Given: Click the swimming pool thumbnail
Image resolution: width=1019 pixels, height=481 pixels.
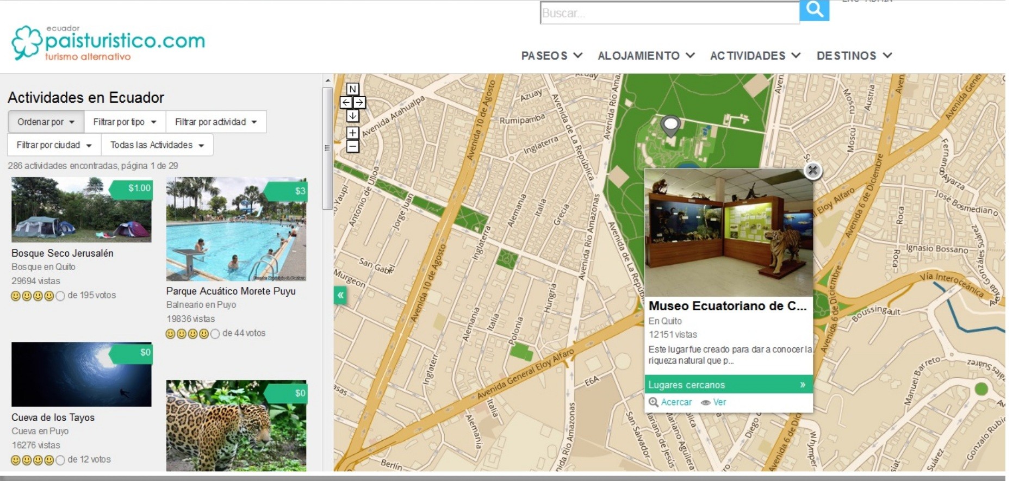Looking at the screenshot, I should coord(236,229).
